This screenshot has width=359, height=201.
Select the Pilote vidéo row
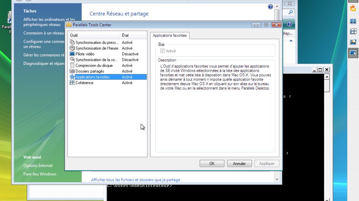pyautogui.click(x=108, y=54)
